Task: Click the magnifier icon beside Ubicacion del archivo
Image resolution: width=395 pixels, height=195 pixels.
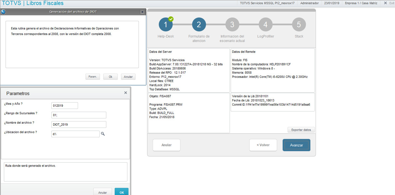Action: (x=103, y=134)
